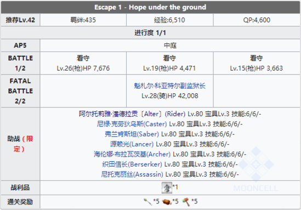The image size is (301, 210).
Task: Open 海伦娜·布拉瓦茨基 Archer servant link
Action: [132, 154]
